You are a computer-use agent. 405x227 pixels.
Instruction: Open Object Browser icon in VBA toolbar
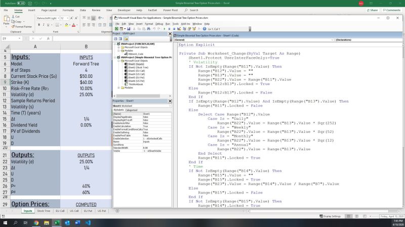194,29
